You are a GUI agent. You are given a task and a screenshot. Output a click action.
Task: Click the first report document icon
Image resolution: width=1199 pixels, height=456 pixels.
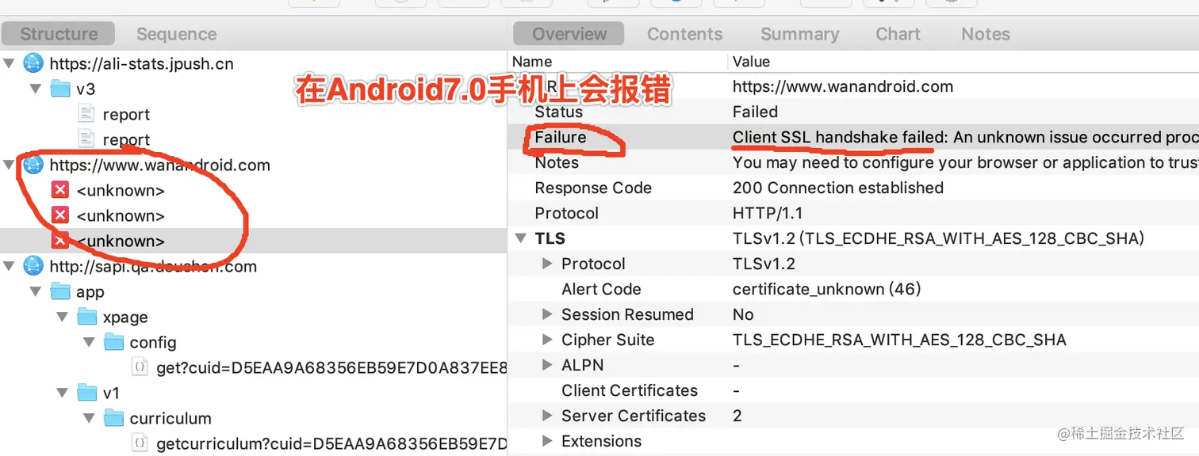point(86,114)
